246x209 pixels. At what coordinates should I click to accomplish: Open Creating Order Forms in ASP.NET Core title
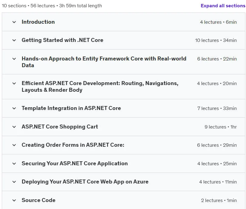[x=73, y=145]
